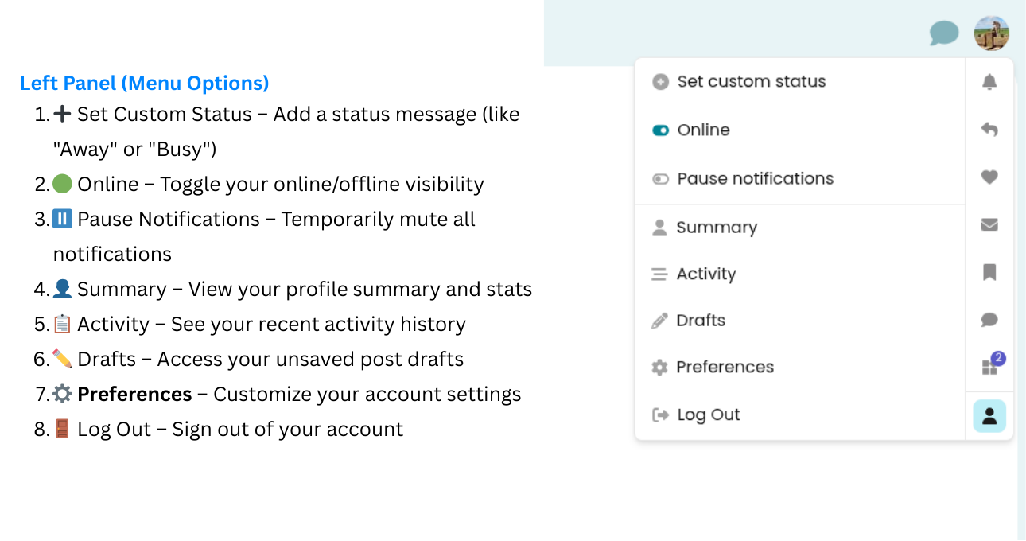Viewport: 1026px width, 541px height.
Task: Open the notifications bell tab
Action: pyautogui.click(x=989, y=82)
